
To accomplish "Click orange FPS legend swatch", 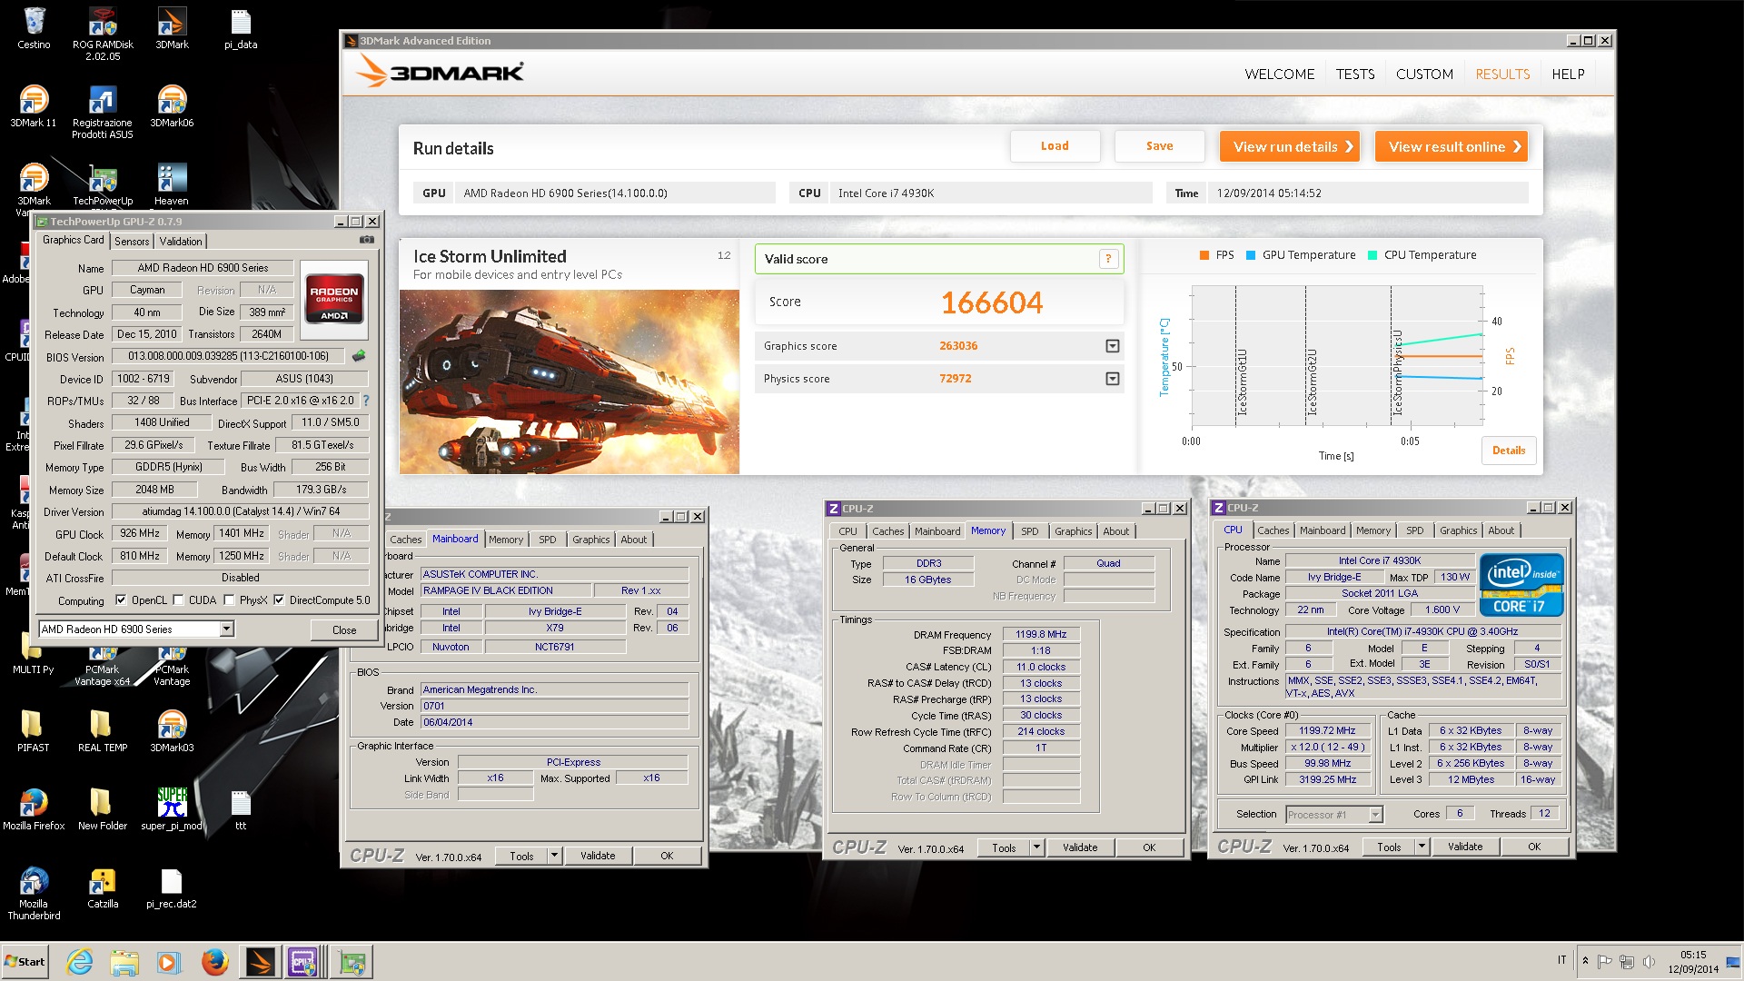I will 1204,255.
